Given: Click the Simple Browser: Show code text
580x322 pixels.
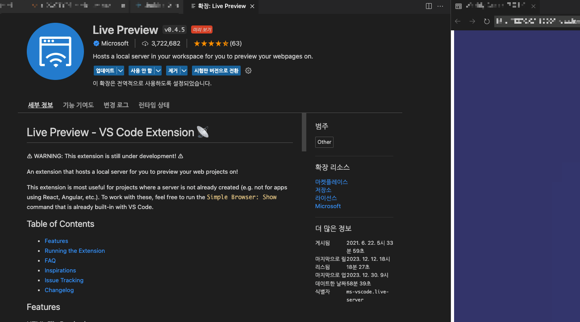Looking at the screenshot, I should pos(242,197).
